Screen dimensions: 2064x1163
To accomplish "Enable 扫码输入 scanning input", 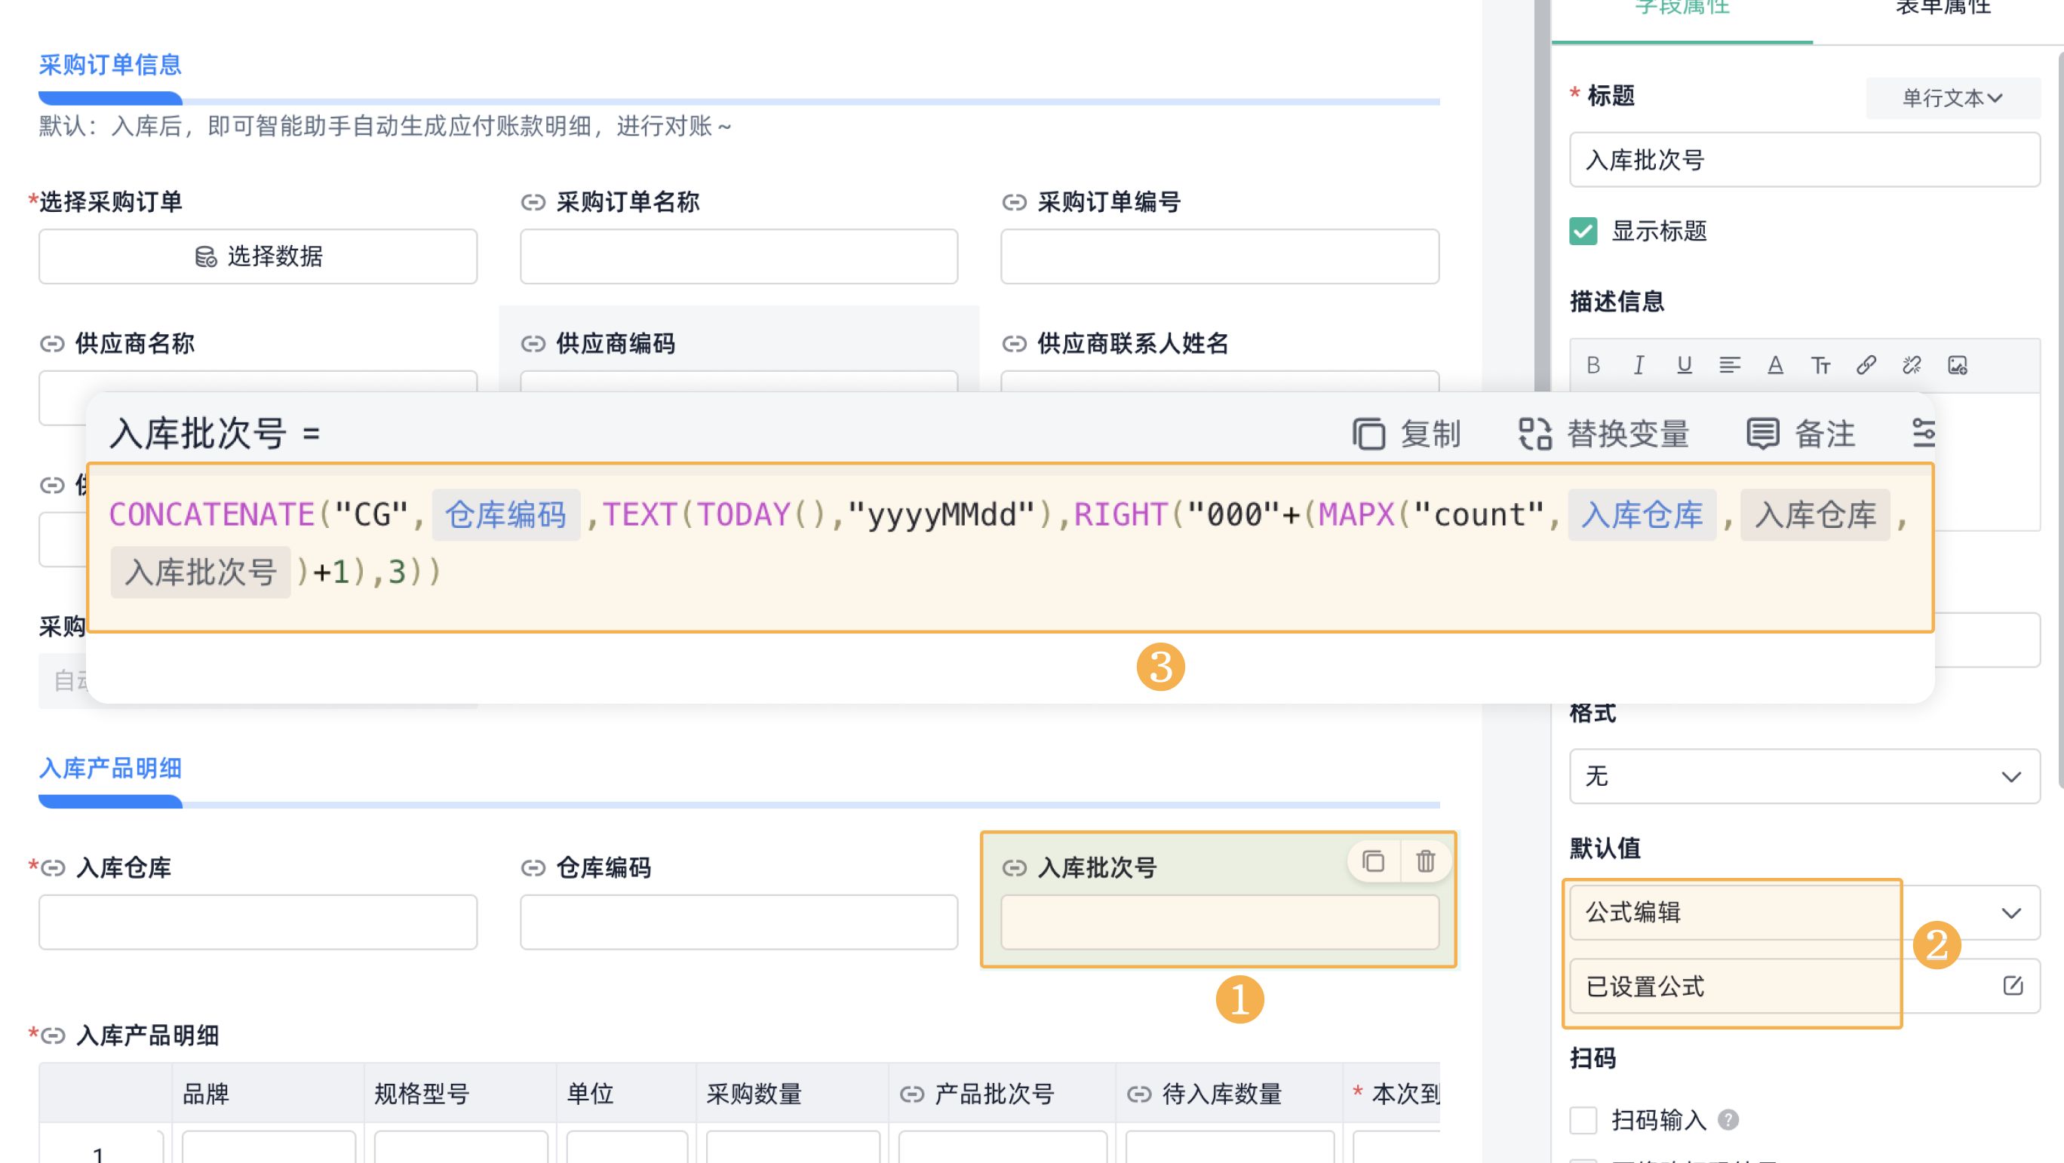I will [x=1583, y=1121].
